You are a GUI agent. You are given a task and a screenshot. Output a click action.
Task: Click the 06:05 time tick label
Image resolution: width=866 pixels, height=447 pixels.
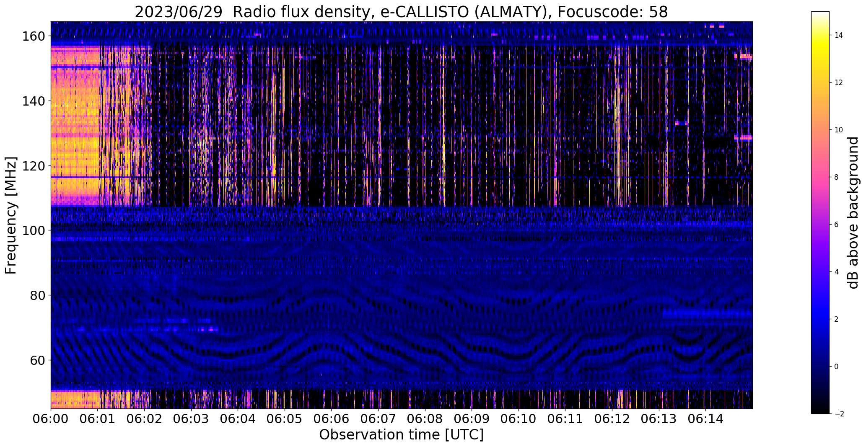click(x=285, y=419)
